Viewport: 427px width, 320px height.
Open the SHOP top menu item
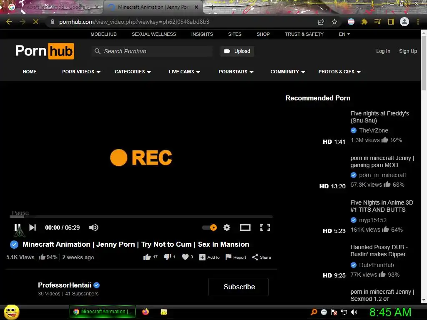coord(263,34)
